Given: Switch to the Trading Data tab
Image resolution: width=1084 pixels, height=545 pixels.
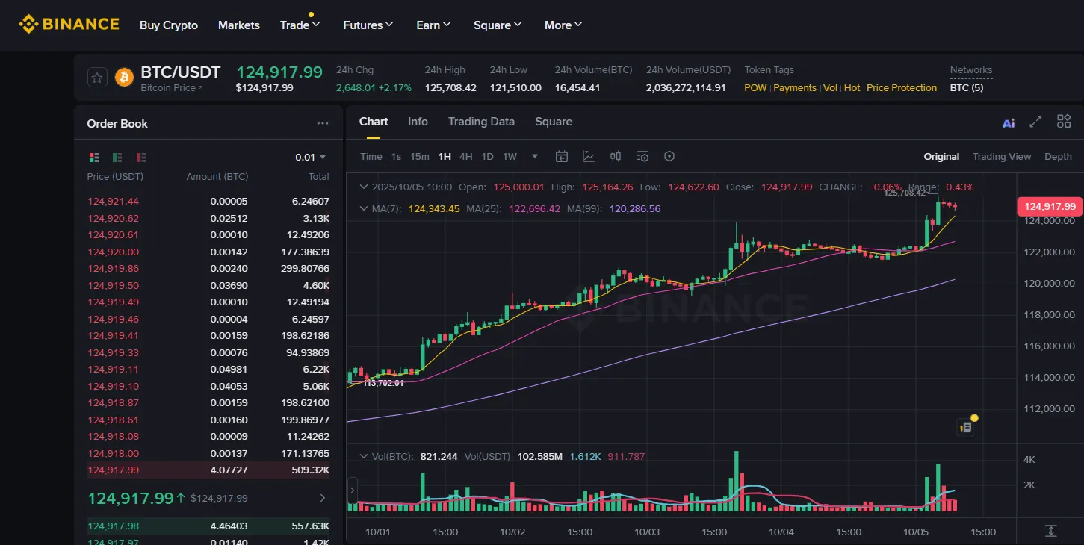Looking at the screenshot, I should pyautogui.click(x=481, y=122).
